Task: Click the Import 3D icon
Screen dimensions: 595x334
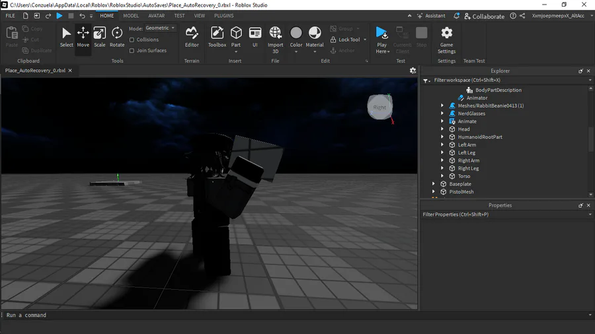Action: point(276,33)
